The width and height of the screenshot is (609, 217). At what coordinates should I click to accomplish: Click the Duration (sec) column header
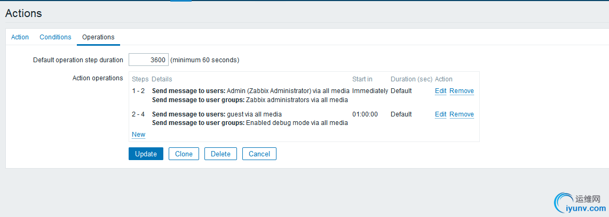coord(411,79)
